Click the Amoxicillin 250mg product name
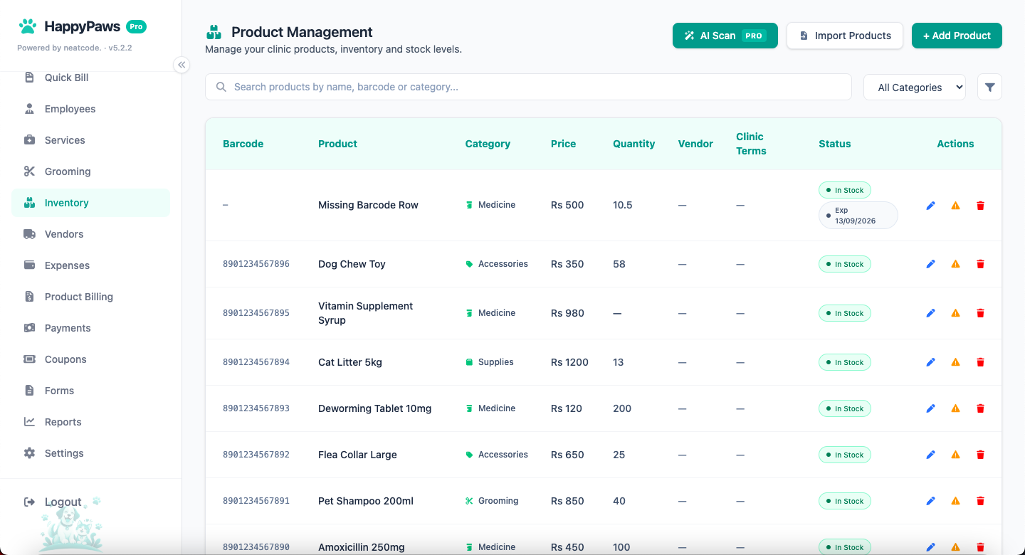 point(361,547)
